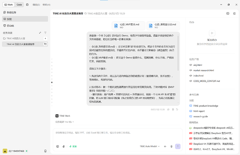This screenshot has height=155, width=240.
Task: Click the message bubble scrollbar
Action: tap(178, 53)
